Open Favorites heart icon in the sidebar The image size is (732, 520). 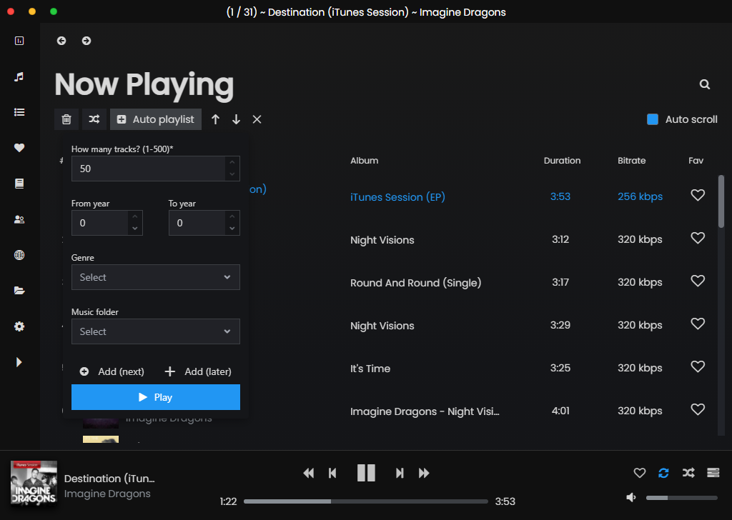19,148
